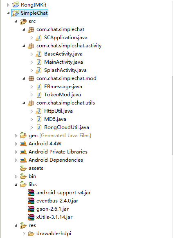The height and width of the screenshot is (238, 173).
Task: Collapse the com.chat.simplechat.activity package
Action: 24,46
